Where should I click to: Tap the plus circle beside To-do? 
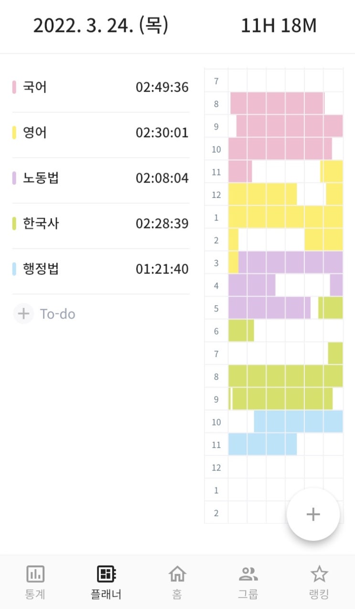coord(23,314)
